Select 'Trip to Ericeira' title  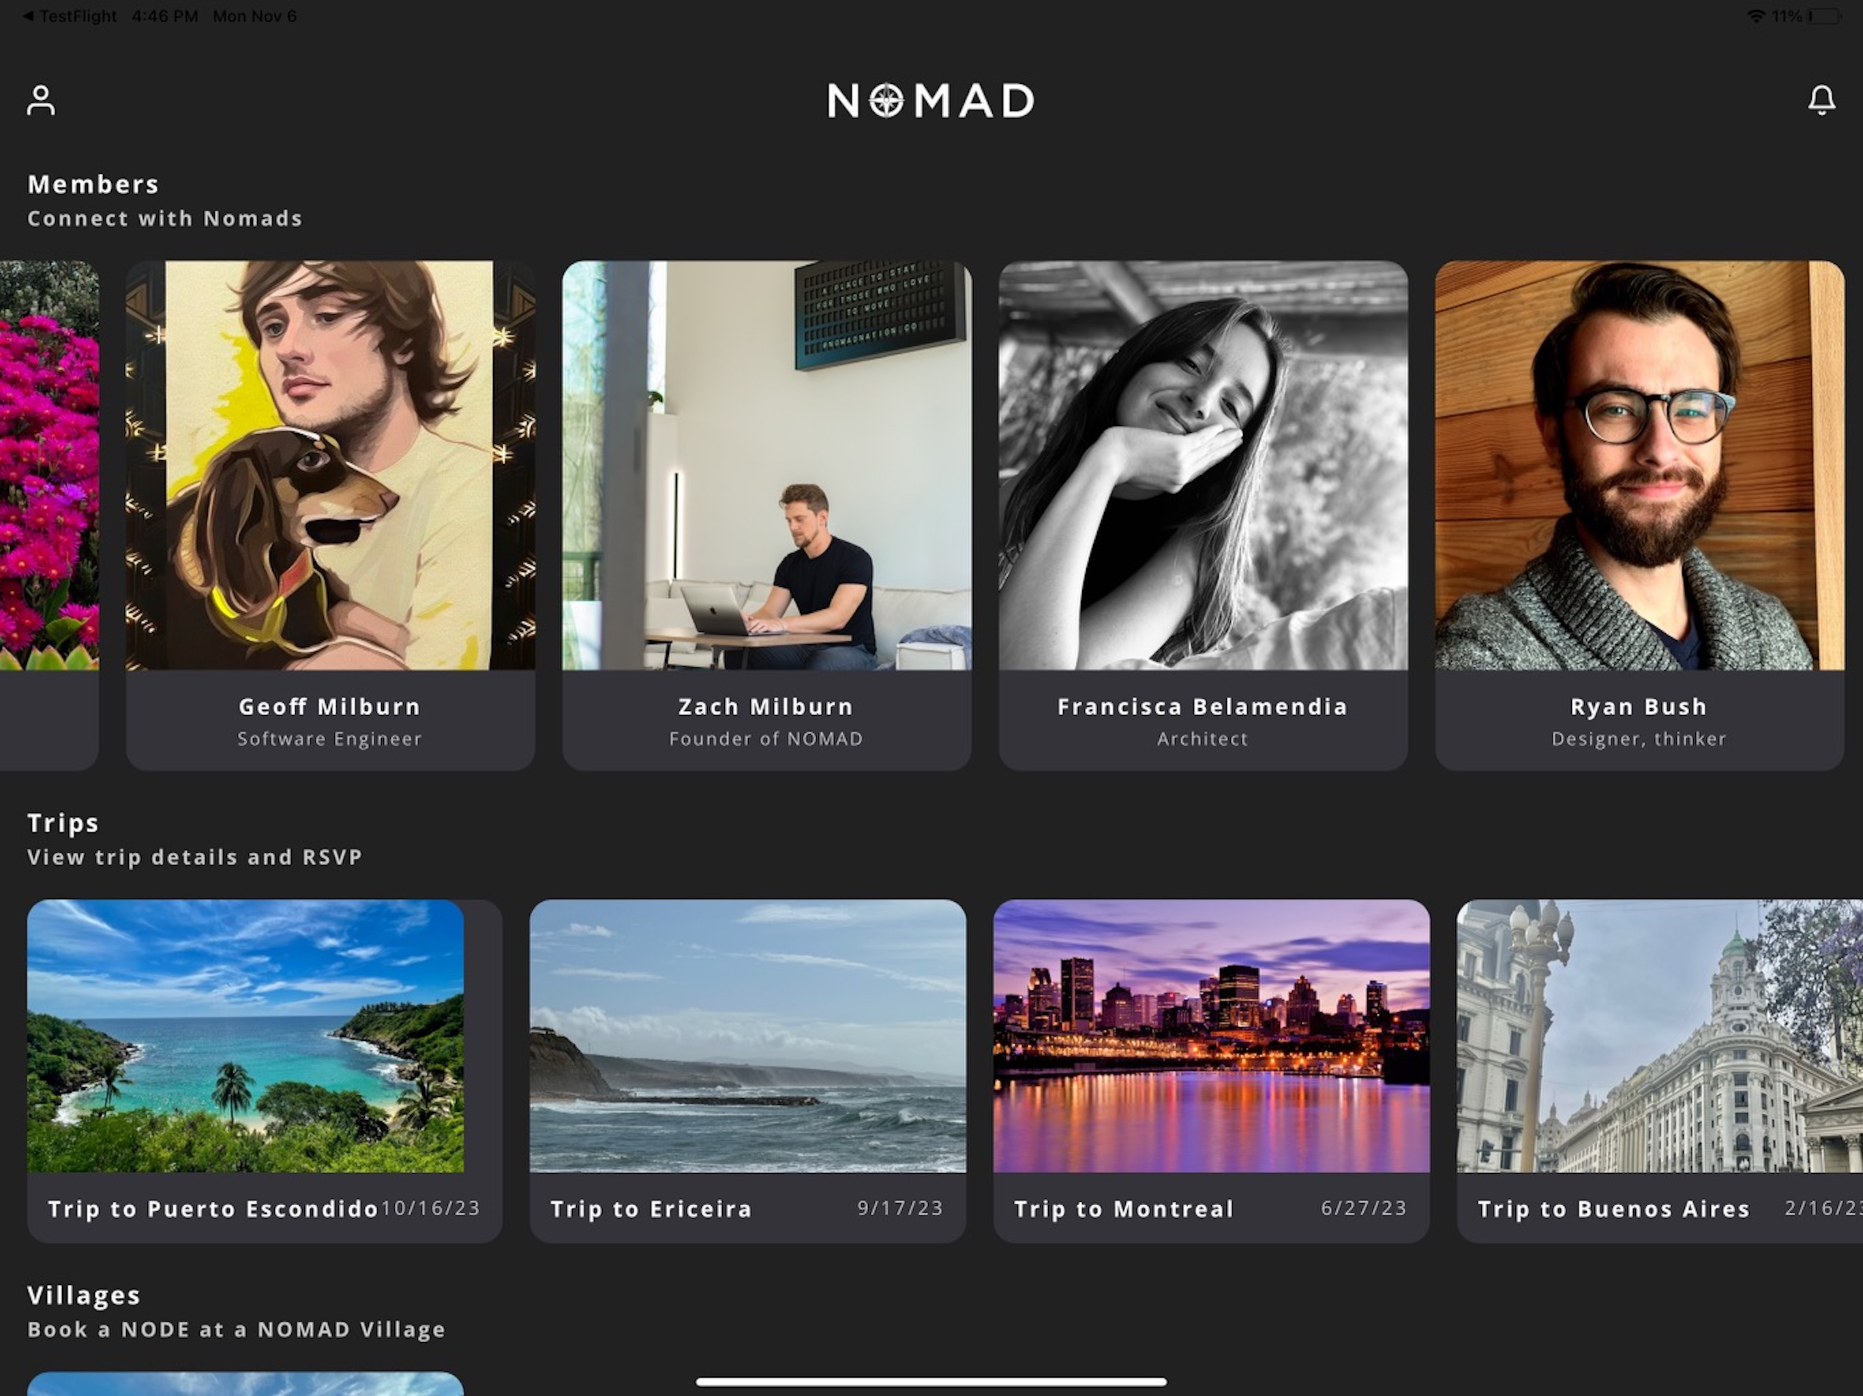[x=651, y=1209]
